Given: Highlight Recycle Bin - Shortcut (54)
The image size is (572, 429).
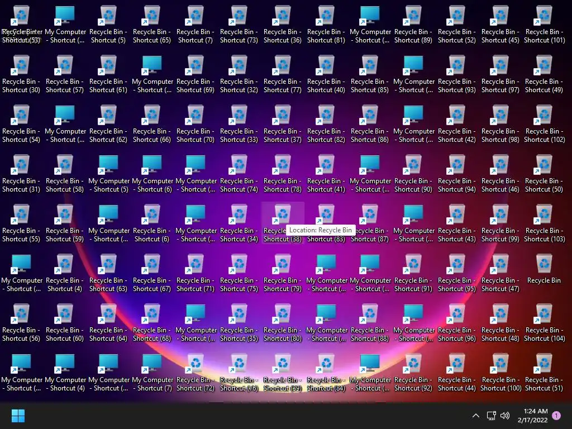Looking at the screenshot, I should pyautogui.click(x=21, y=124).
